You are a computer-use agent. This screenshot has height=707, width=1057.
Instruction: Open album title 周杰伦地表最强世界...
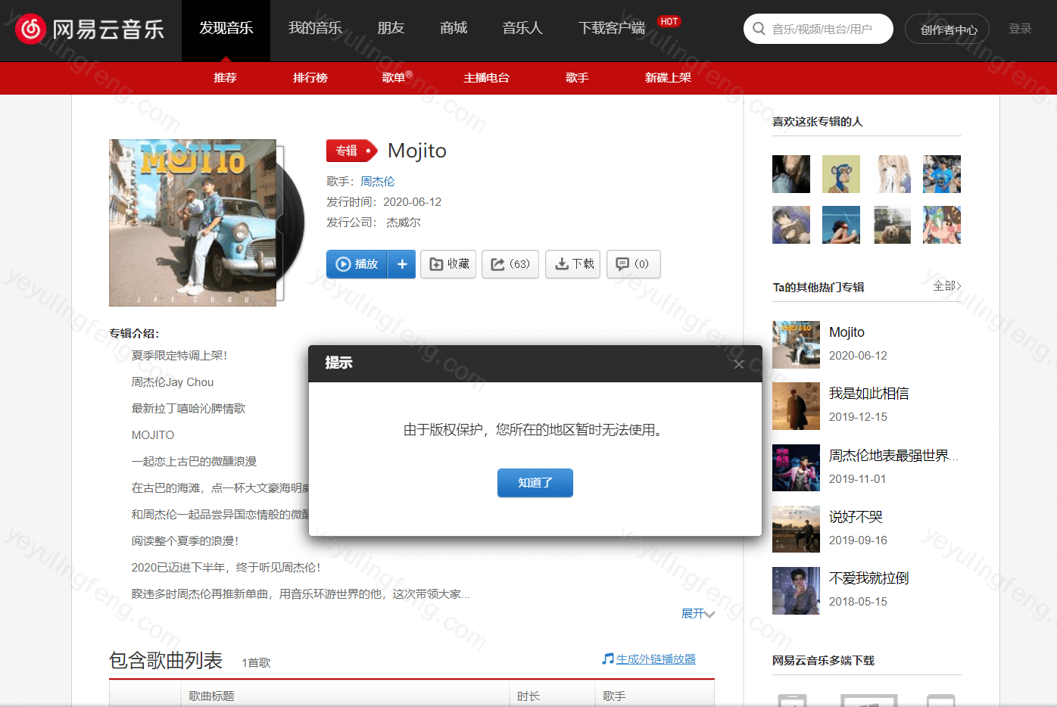tap(893, 456)
